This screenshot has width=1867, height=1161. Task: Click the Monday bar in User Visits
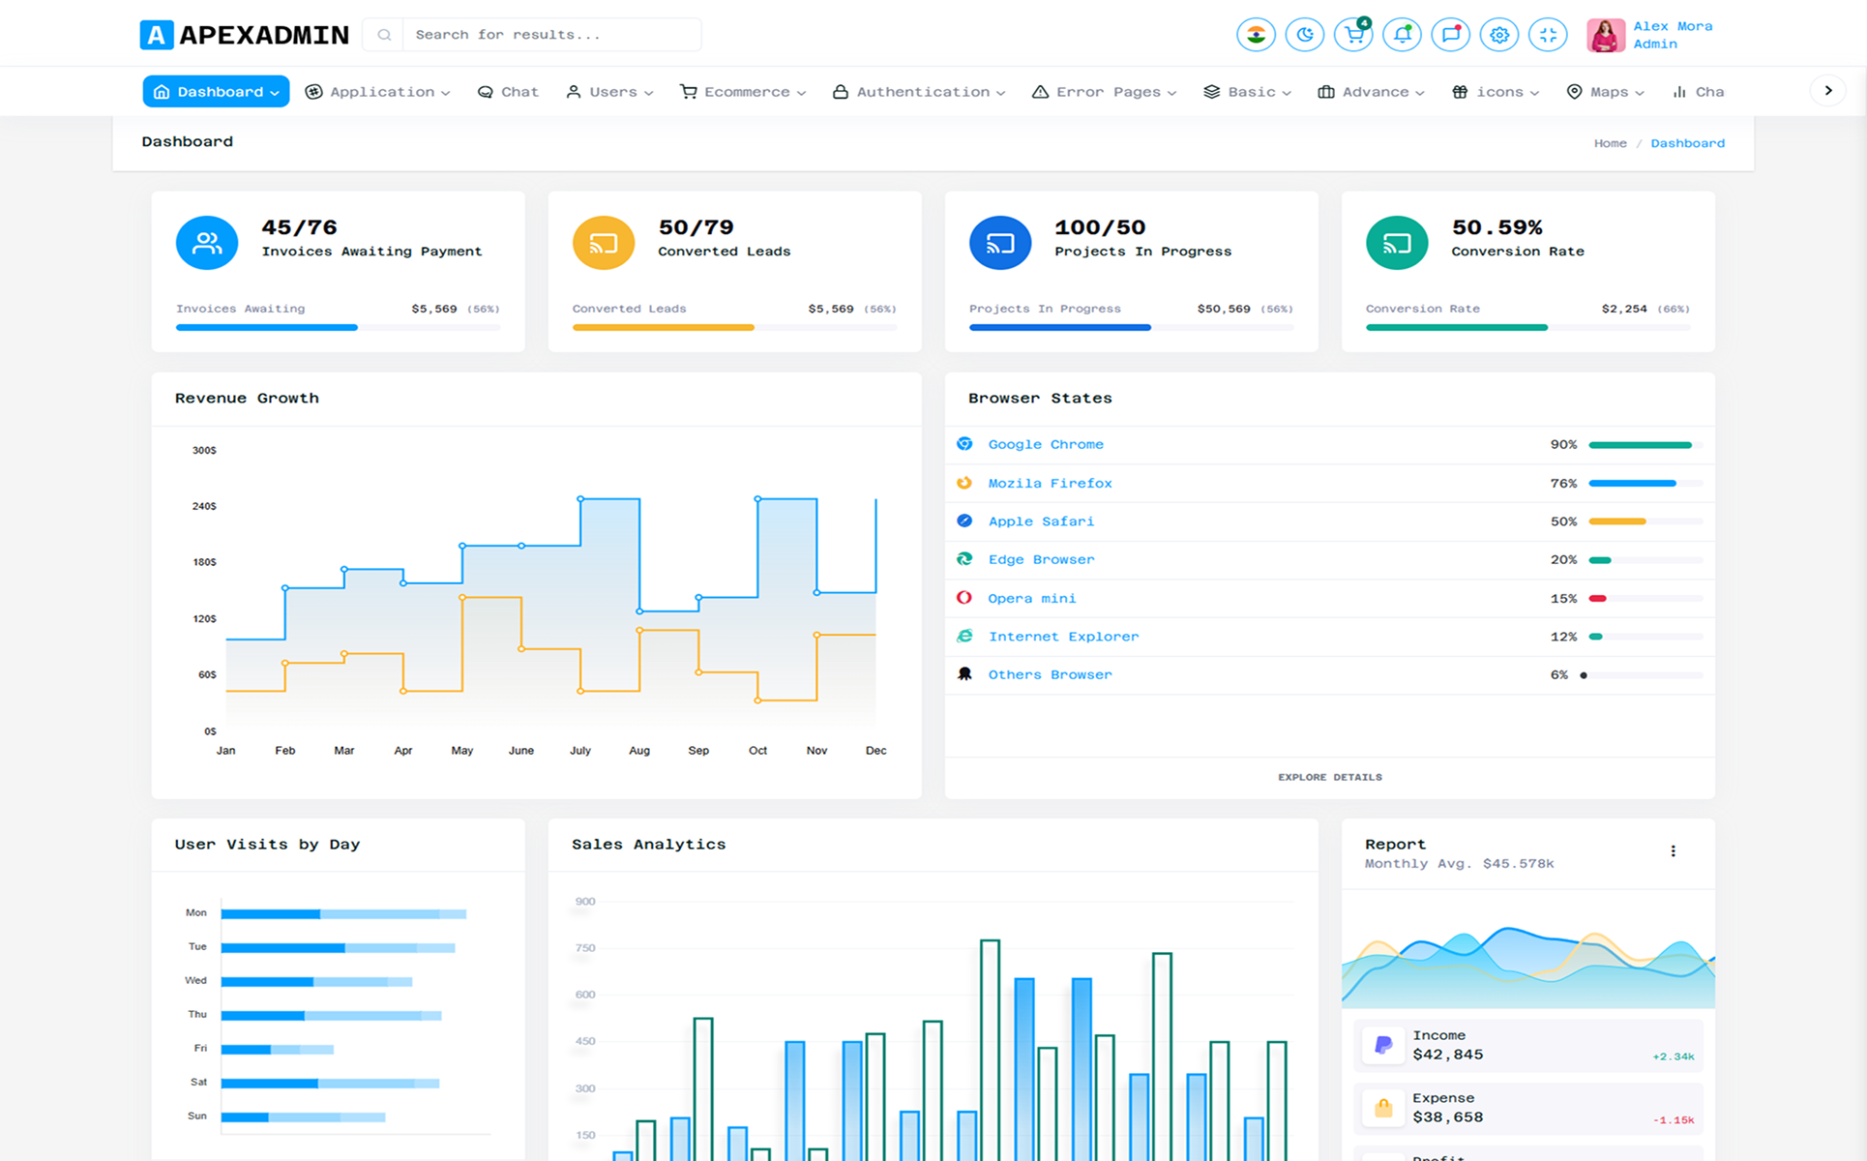coord(343,914)
